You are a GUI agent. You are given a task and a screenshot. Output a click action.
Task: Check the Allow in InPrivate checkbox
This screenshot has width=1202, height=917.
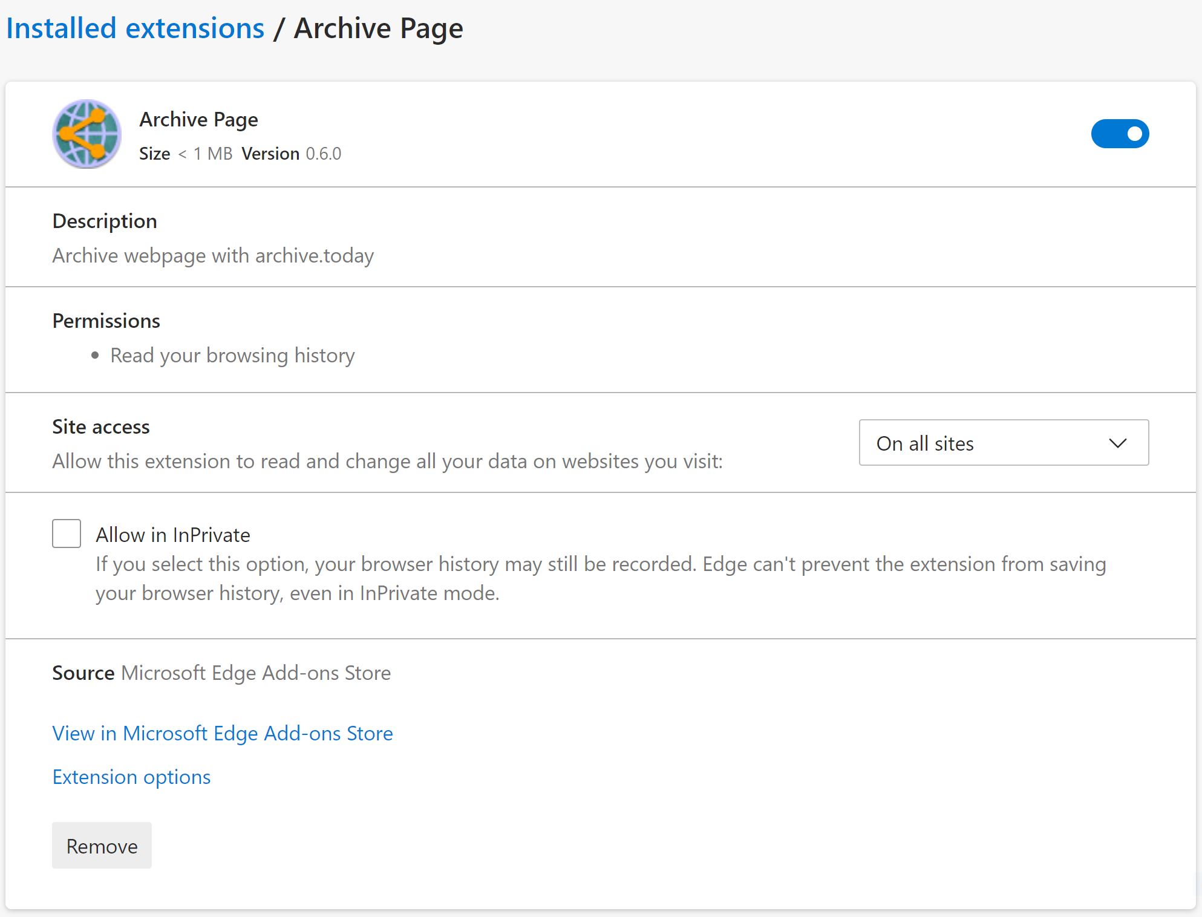[x=67, y=534]
